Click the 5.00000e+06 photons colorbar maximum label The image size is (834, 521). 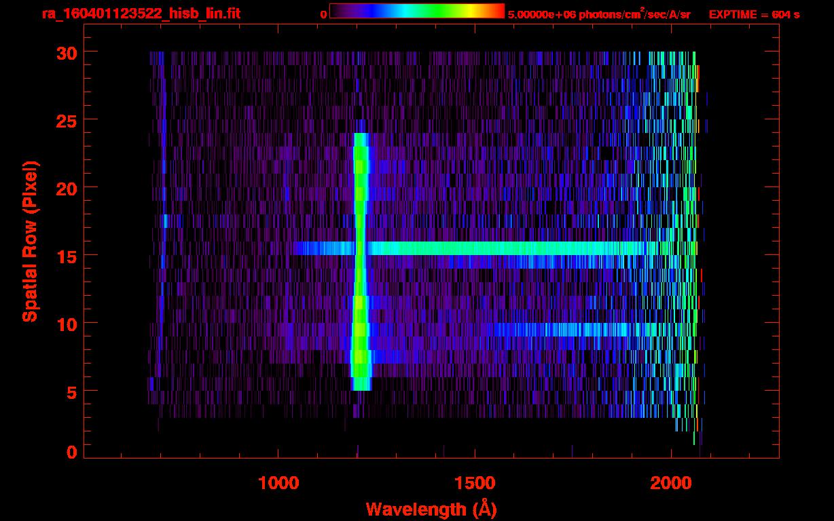click(600, 14)
